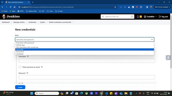Screen dimensions: 172x96
Task: Open the Nifty midcap widget
Action: pyautogui.click(x=8, y=93)
